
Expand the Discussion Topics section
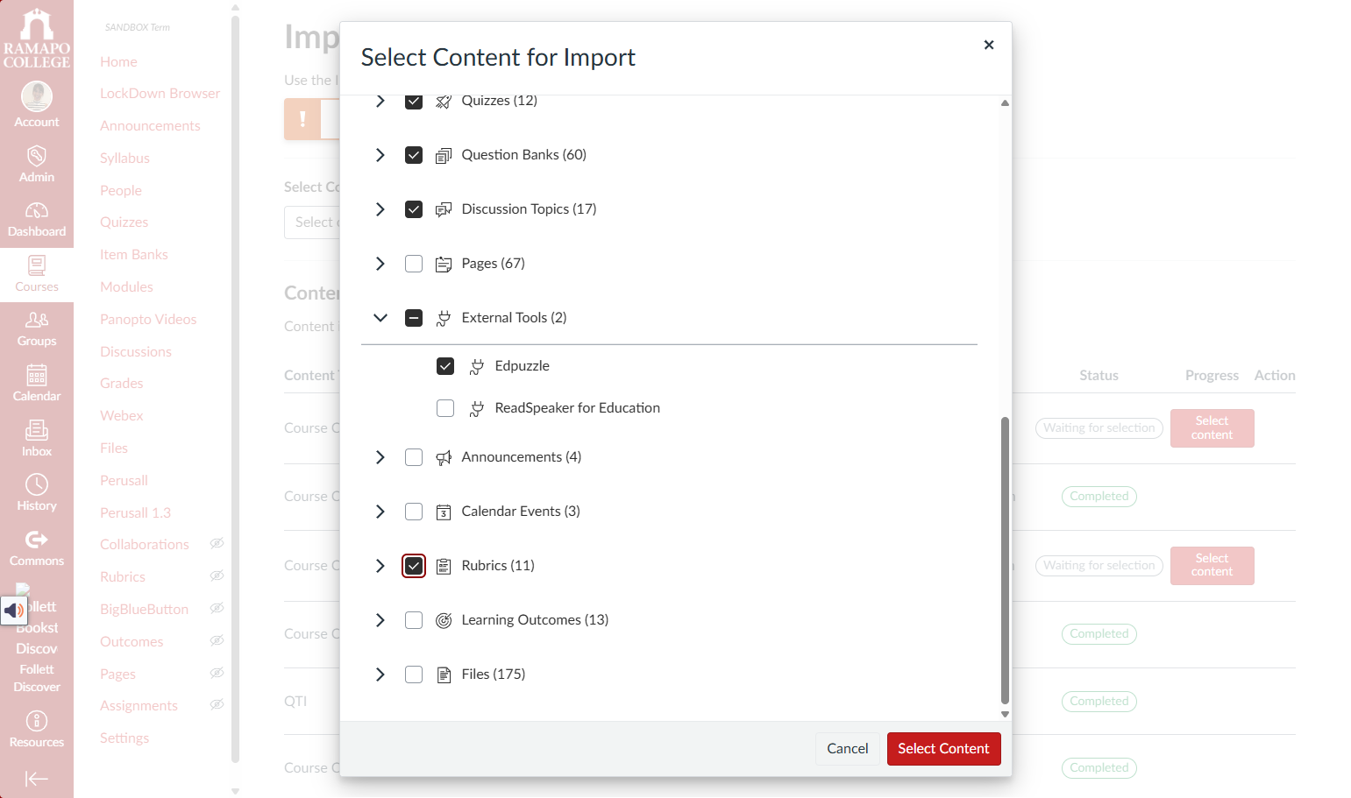[x=380, y=209]
